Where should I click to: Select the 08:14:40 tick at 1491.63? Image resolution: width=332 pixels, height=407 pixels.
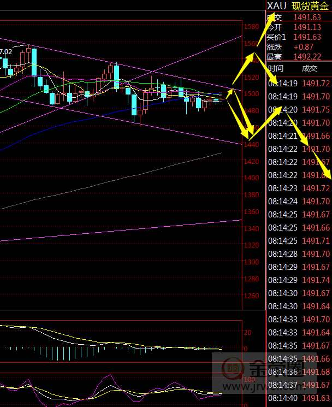299,398
